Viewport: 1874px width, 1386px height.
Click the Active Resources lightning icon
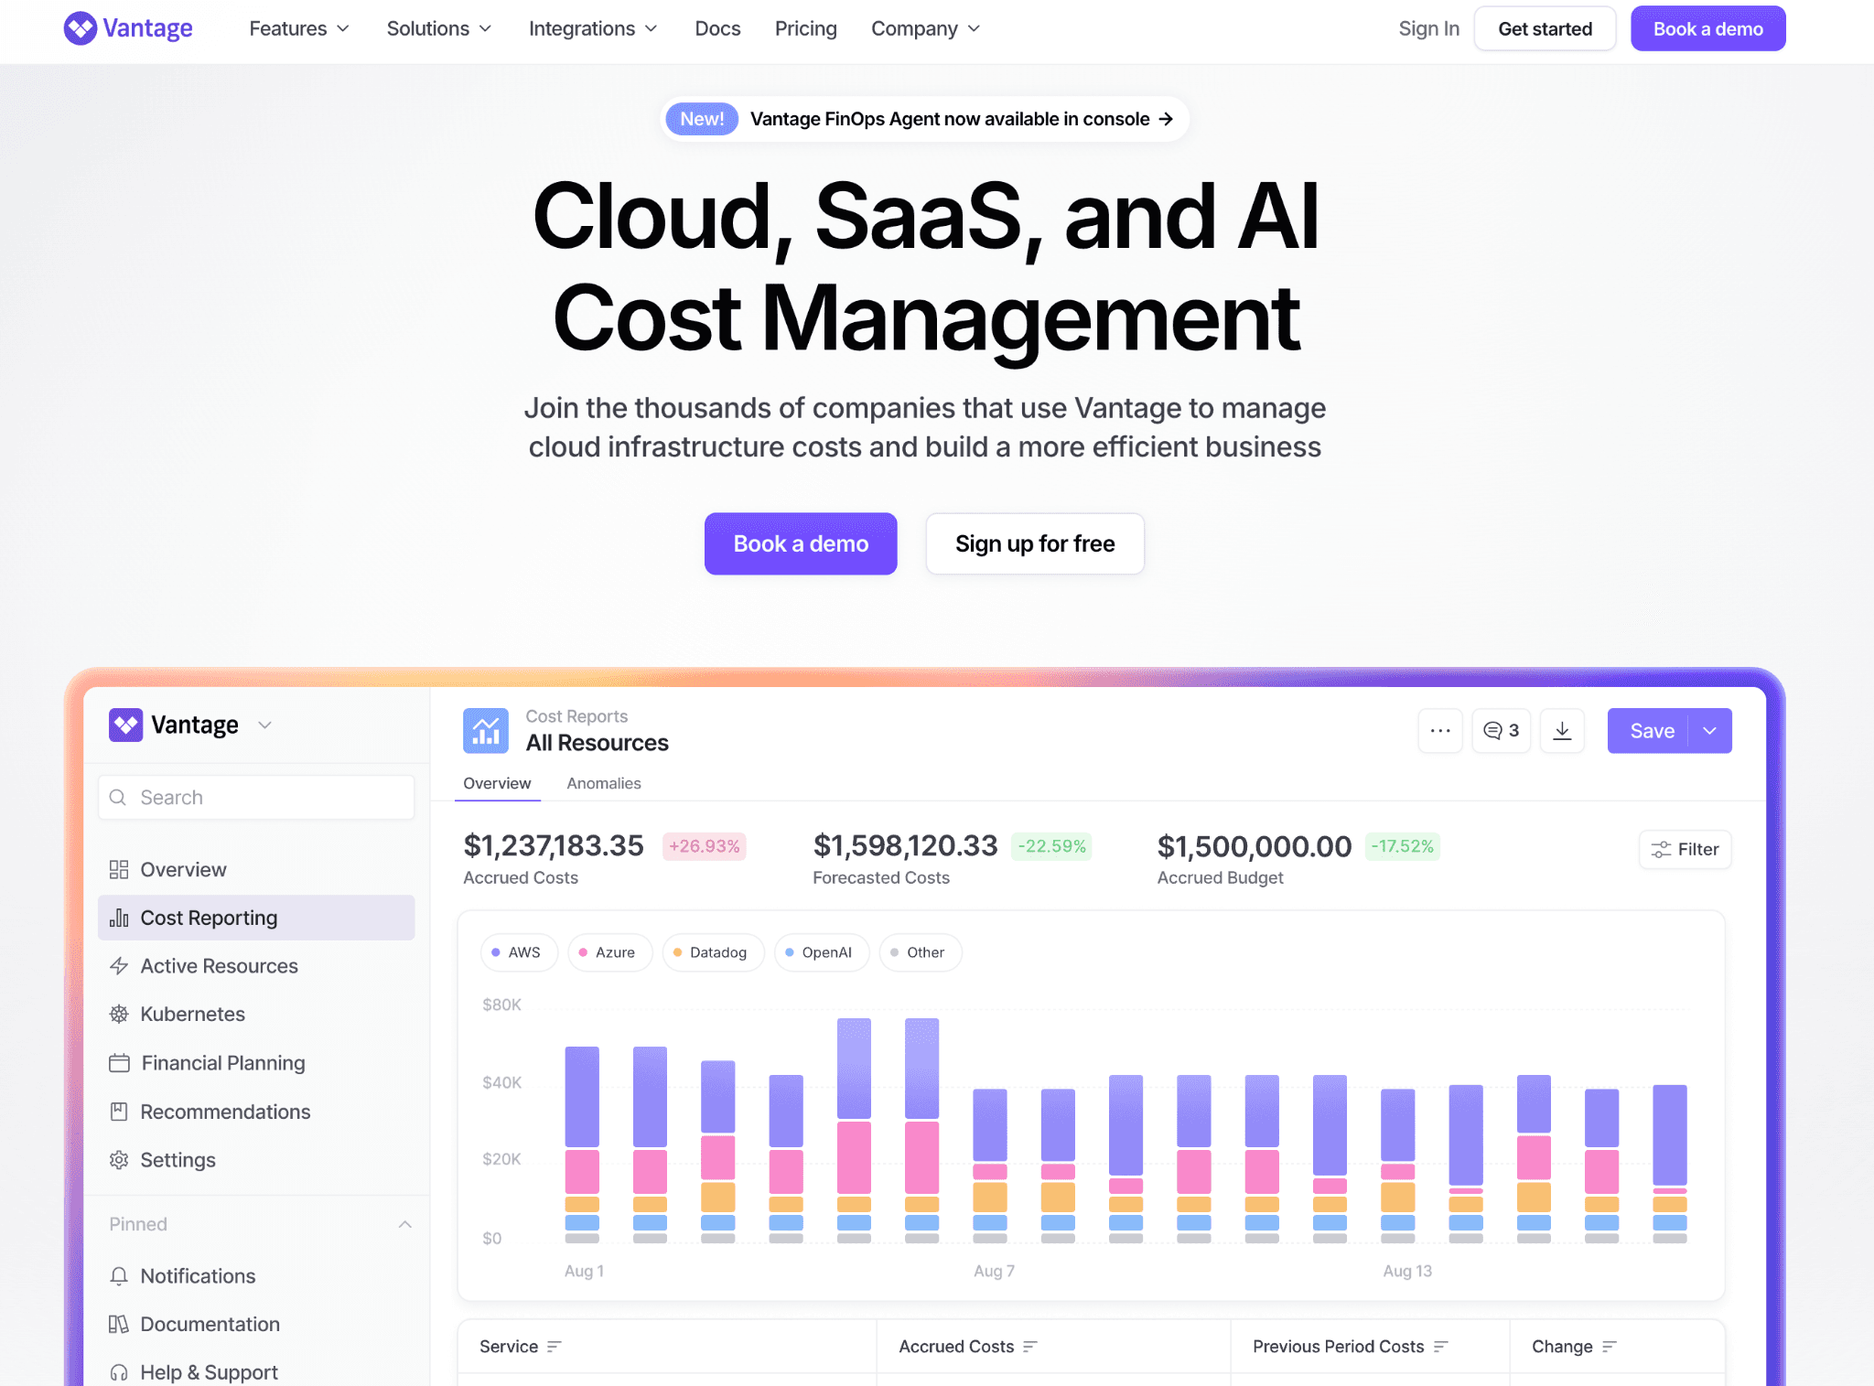[x=119, y=966]
